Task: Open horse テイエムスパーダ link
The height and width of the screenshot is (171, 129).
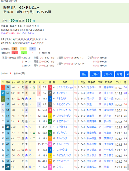Action: [64, 155]
